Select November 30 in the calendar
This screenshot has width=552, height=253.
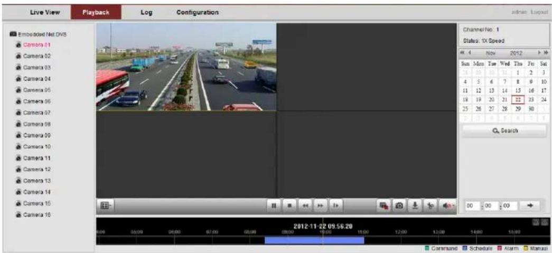point(530,109)
